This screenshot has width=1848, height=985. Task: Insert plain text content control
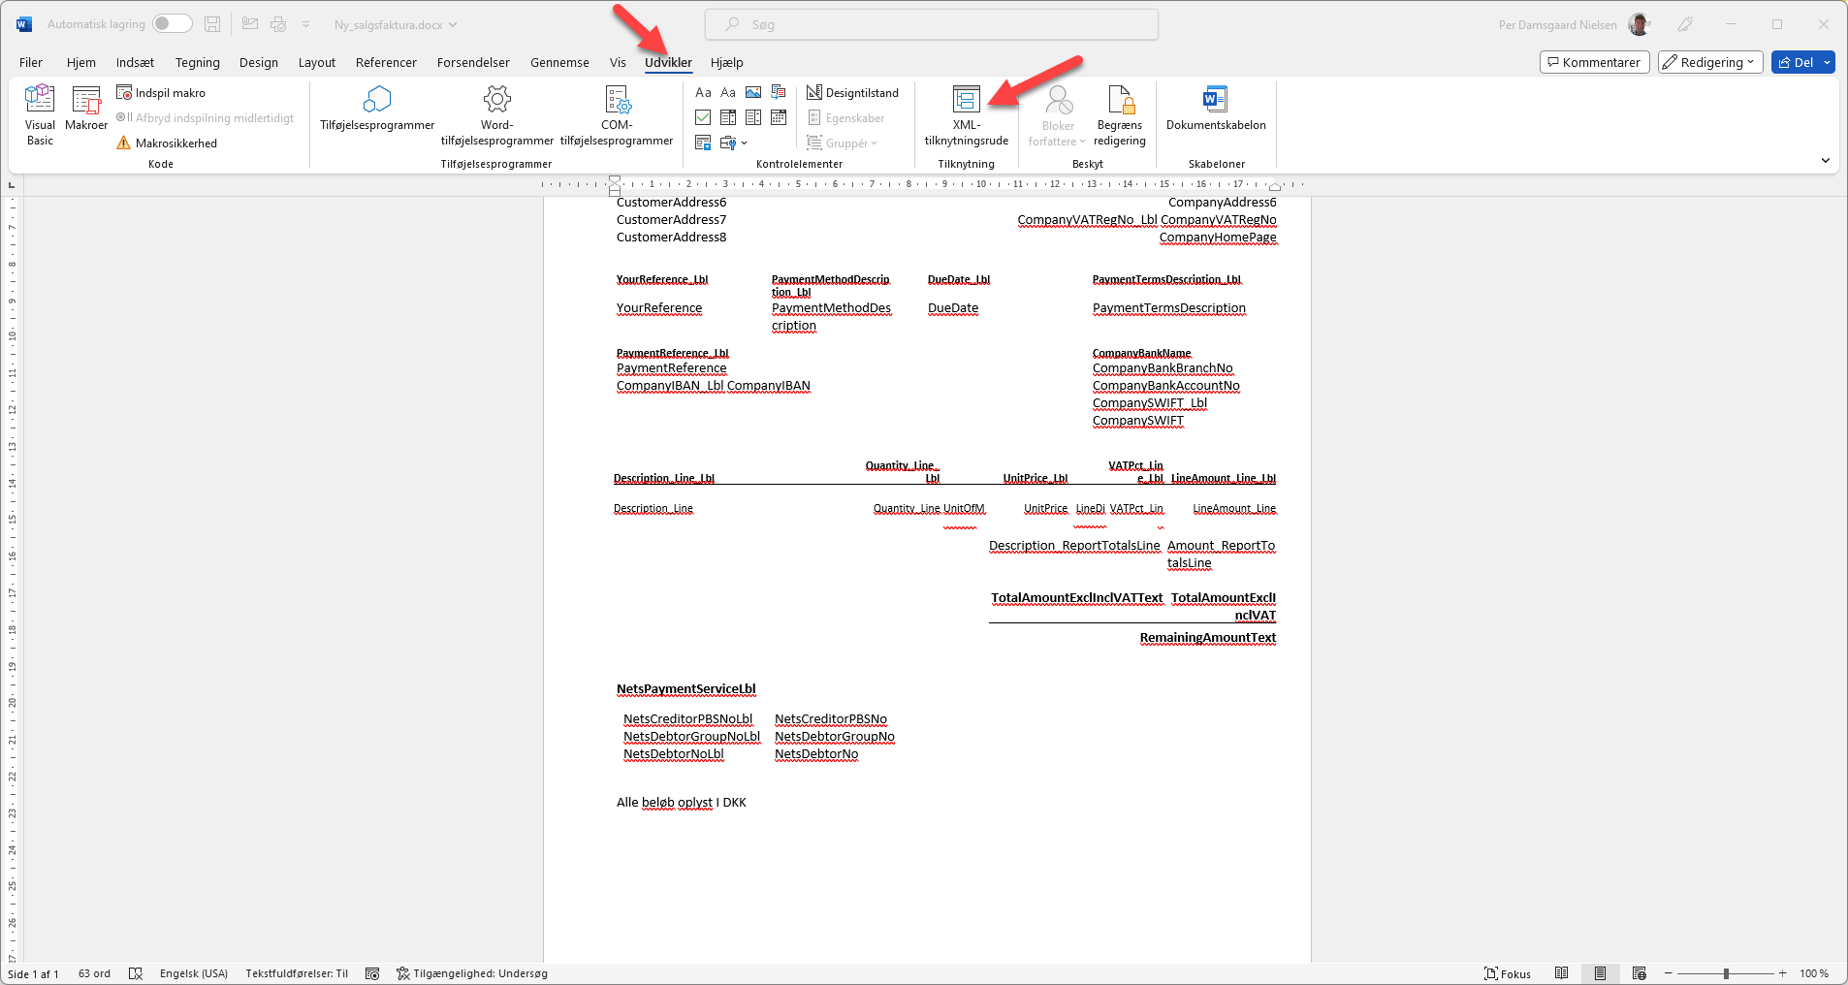pyautogui.click(x=728, y=92)
